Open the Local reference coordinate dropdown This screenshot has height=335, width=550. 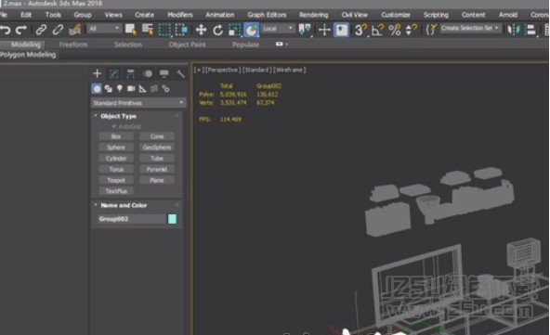[x=278, y=29]
